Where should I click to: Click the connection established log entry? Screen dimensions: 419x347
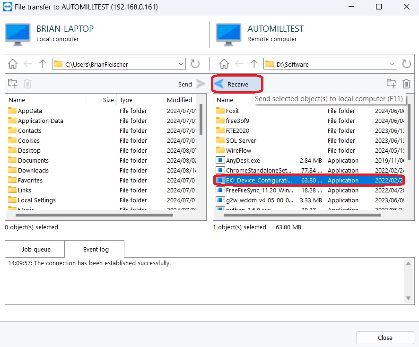pos(89,263)
